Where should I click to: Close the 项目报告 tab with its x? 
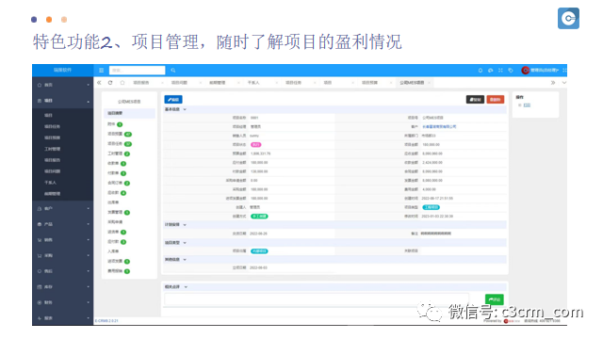(162, 83)
